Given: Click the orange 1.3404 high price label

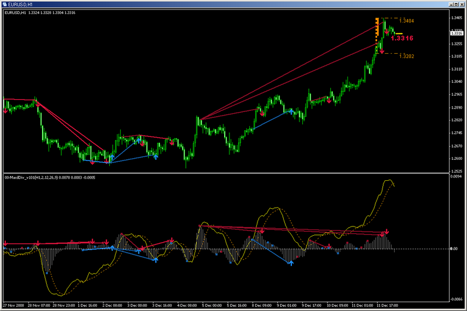Looking at the screenshot, I should 406,21.
